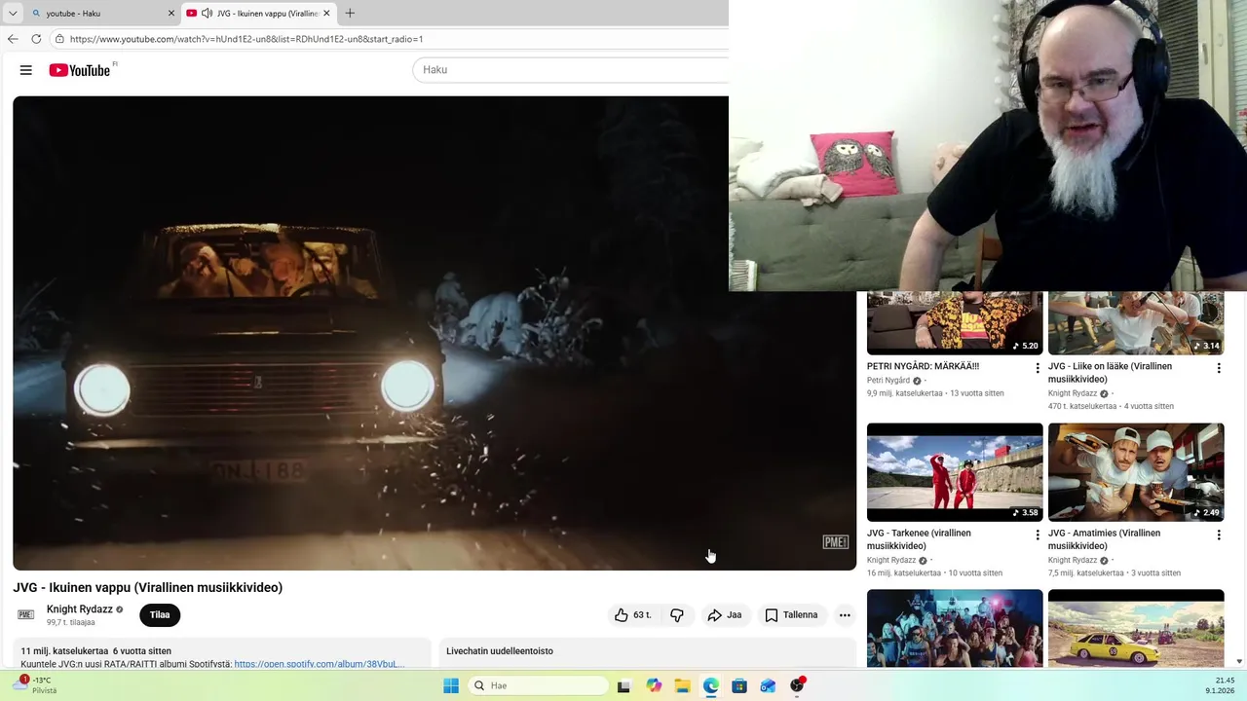The height and width of the screenshot is (701, 1247).
Task: Open options menu for JVG - Tarkenee
Action: [1038, 535]
